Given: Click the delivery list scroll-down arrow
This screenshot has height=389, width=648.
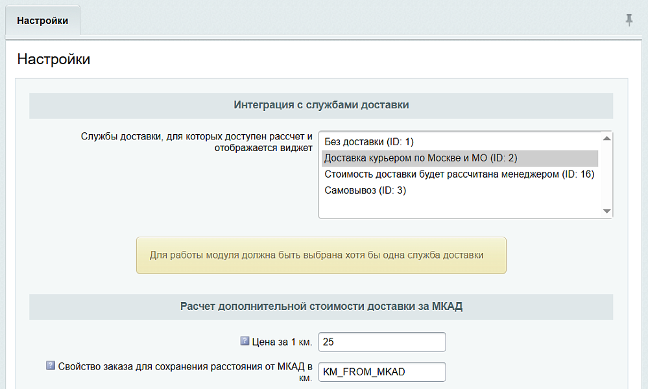Looking at the screenshot, I should (606, 211).
